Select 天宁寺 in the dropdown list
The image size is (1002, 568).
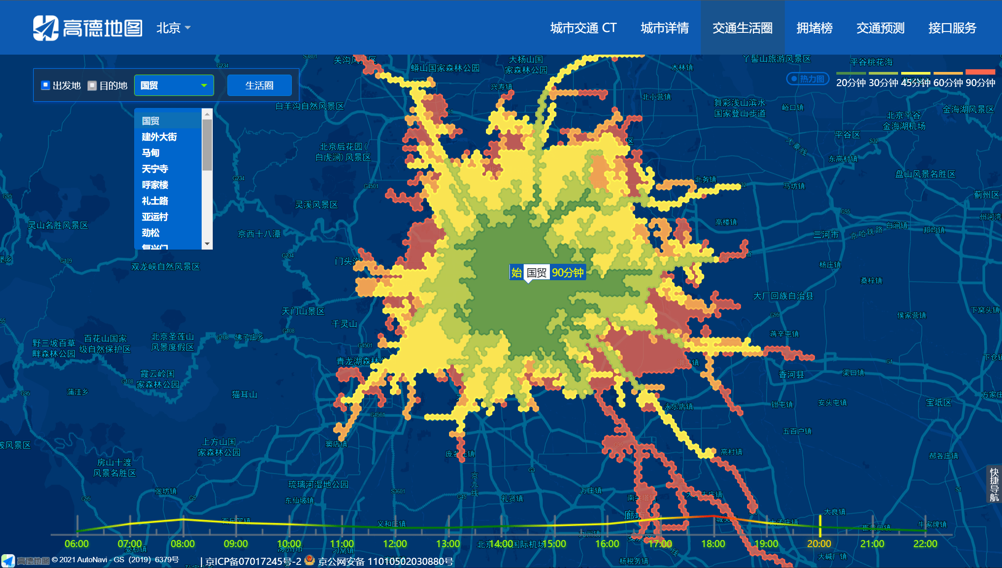pos(168,169)
